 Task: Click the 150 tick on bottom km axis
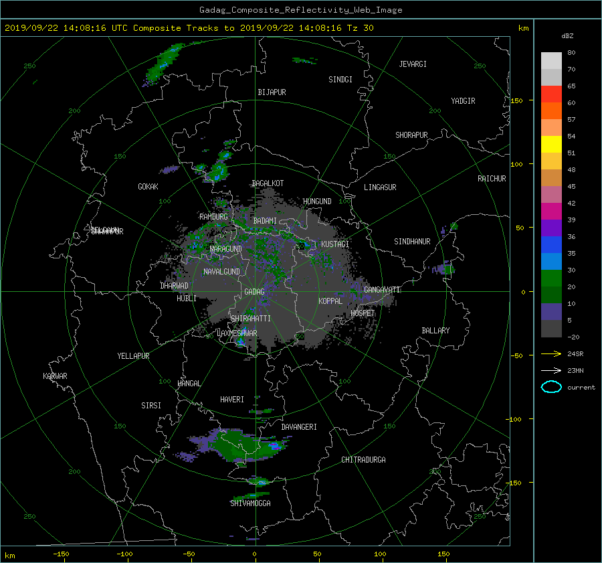tap(443, 554)
